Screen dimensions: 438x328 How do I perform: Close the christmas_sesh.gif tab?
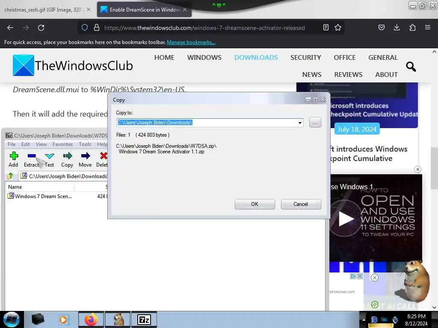click(89, 9)
